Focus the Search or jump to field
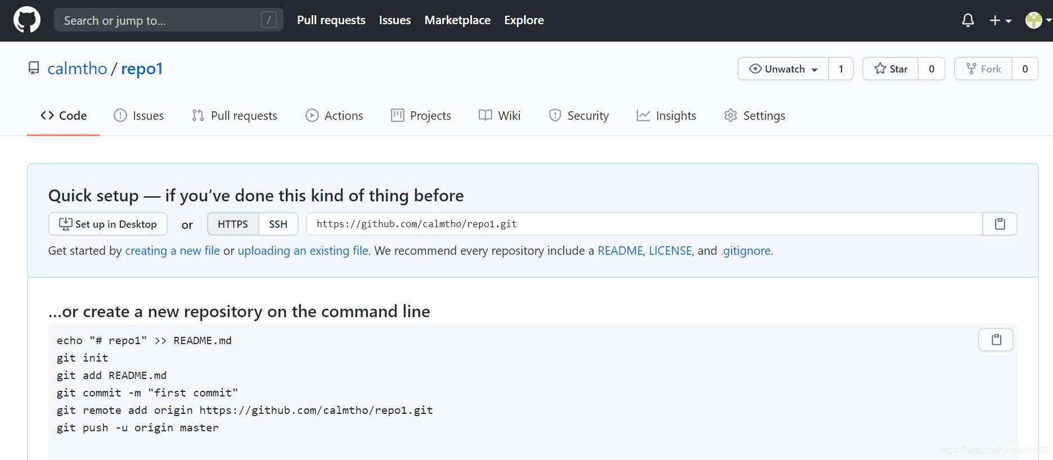This screenshot has width=1053, height=460. (168, 20)
